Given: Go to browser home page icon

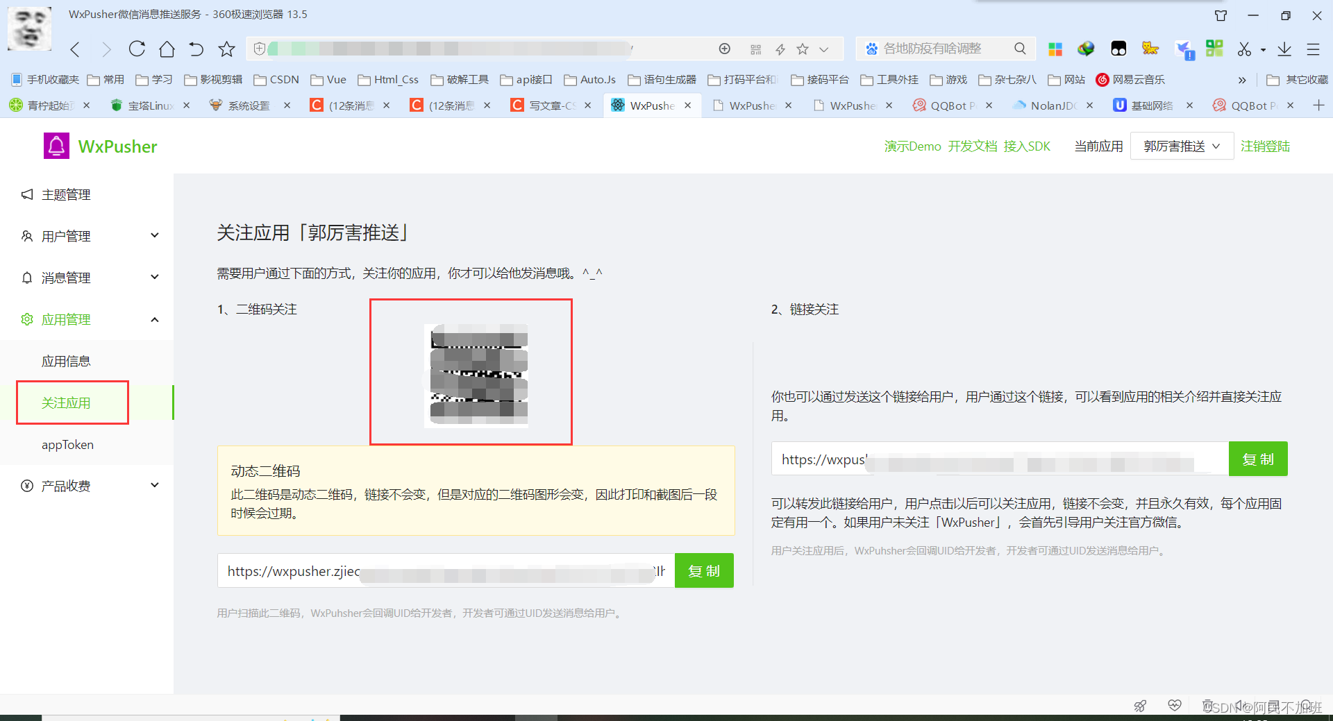Looking at the screenshot, I should click(167, 49).
